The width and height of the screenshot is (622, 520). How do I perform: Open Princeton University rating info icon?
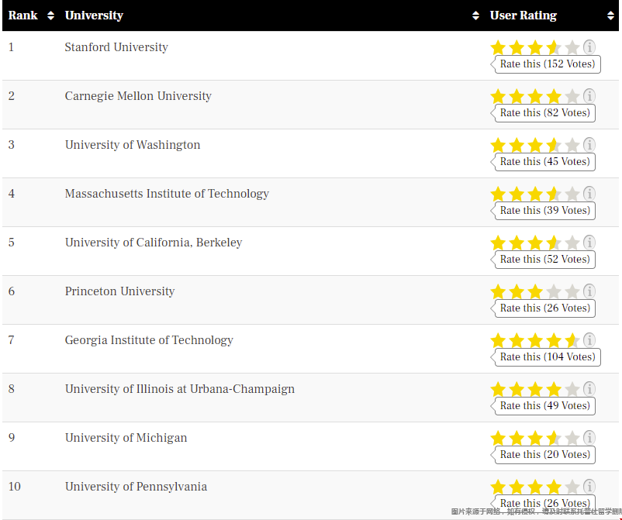[x=589, y=291]
